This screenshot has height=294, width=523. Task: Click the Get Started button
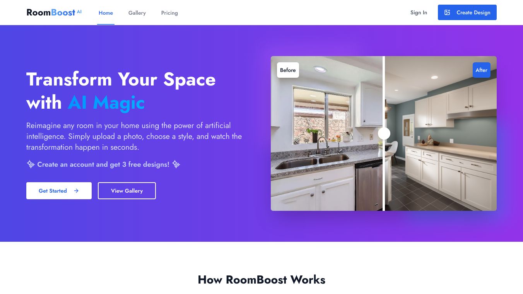pos(59,191)
